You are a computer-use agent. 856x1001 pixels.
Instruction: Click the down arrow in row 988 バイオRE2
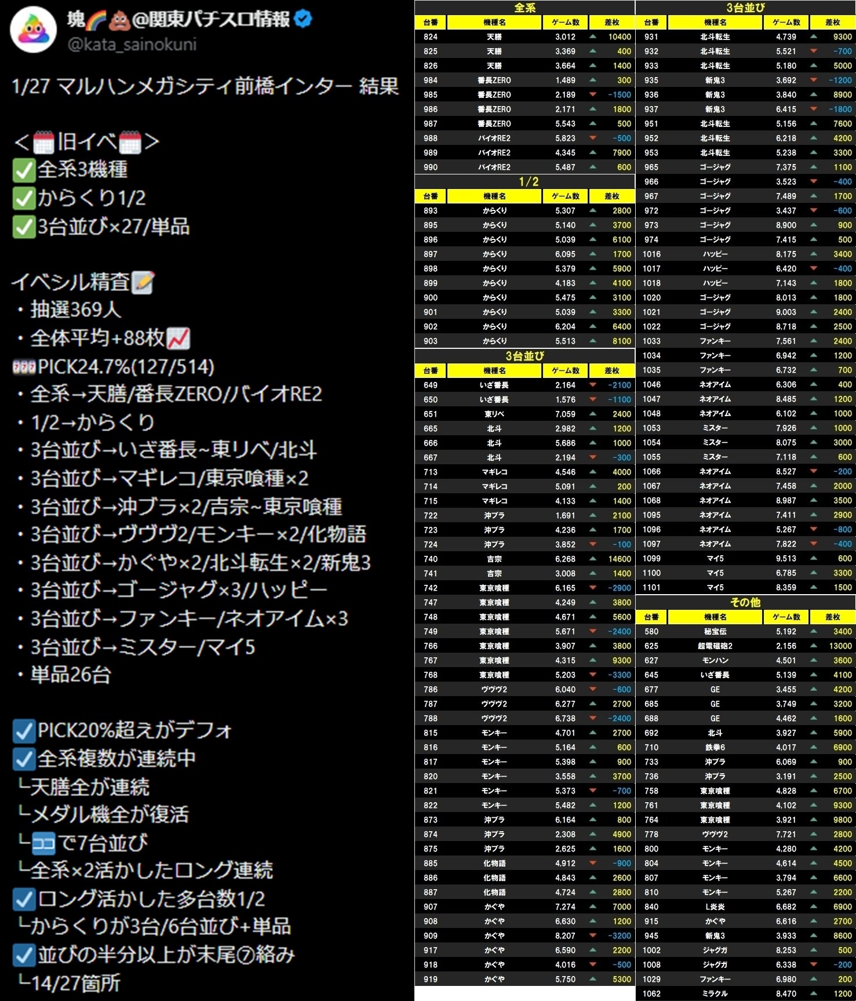(593, 138)
